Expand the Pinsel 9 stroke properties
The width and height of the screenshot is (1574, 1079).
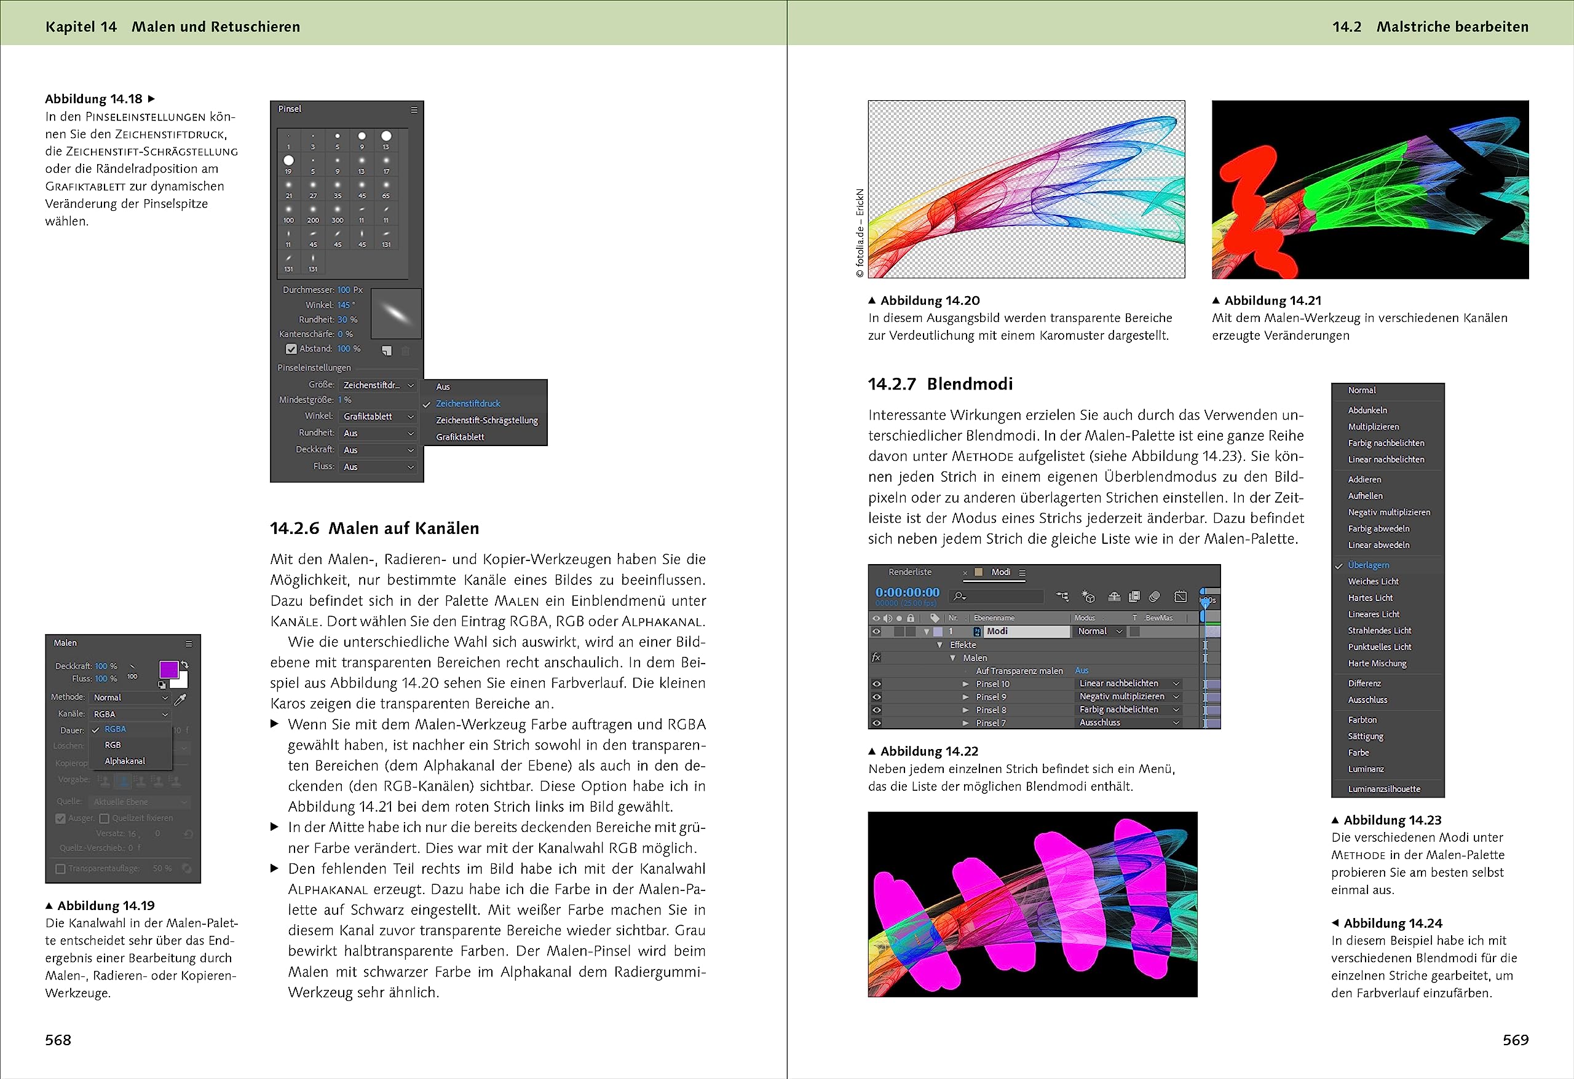click(966, 697)
